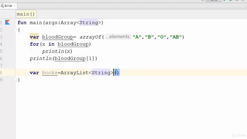247x139 pixels.
Task: Click 'println' before bloodGroup[1]
Action: 41,58
